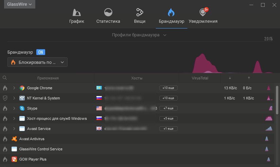Image resolution: width=280 pixels, height=167 pixels.
Task: Expand Хост-процесс для служб Windows row
Action: pos(14,118)
